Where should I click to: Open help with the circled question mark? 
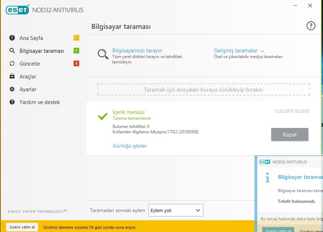[311, 26]
